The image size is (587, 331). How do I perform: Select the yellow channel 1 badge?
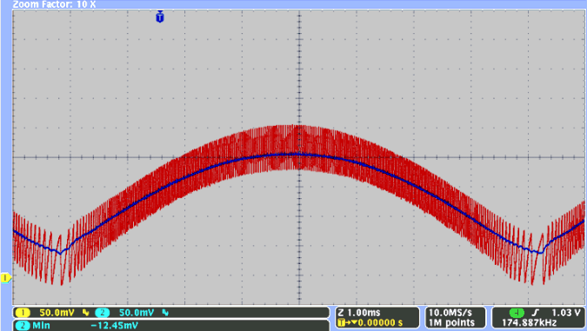(x=23, y=313)
